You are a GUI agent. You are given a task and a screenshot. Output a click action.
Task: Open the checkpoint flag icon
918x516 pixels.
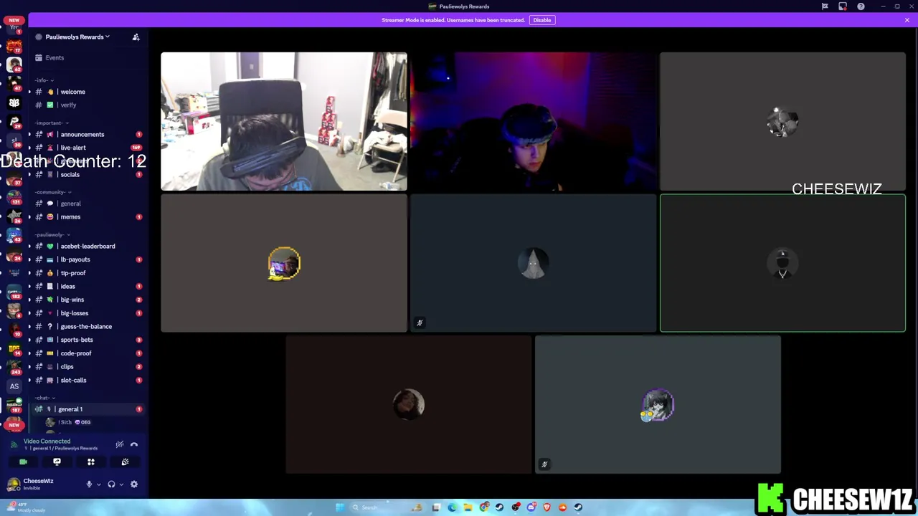825,6
